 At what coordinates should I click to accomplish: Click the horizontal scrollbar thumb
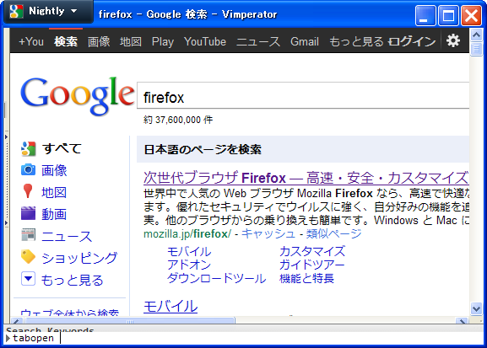(130, 321)
